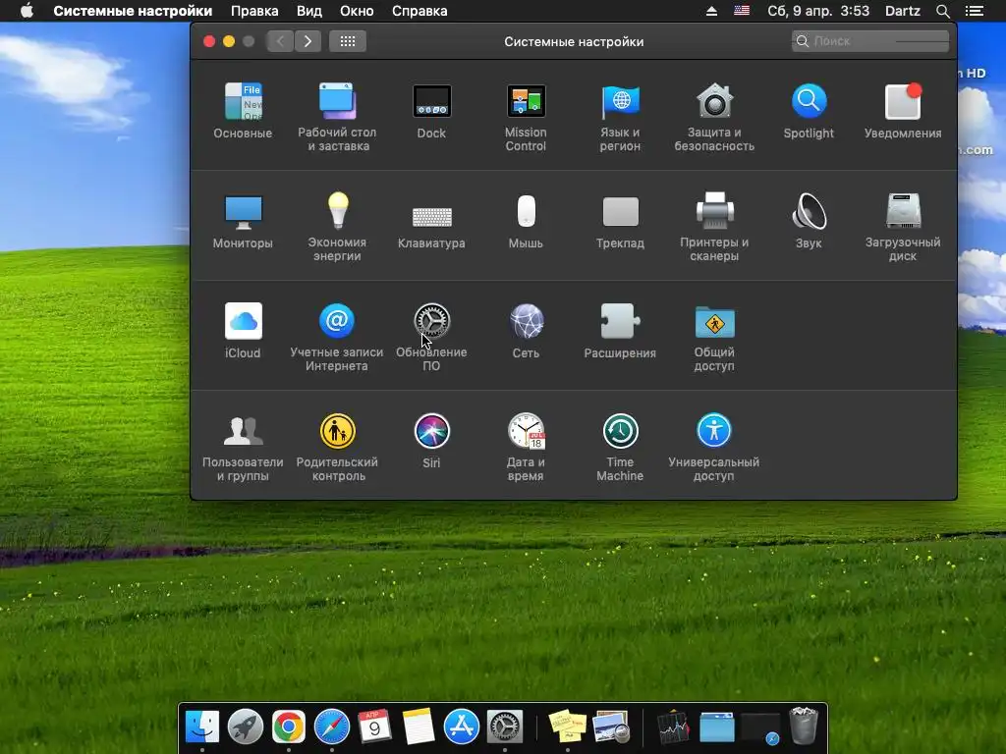The image size is (1006, 754).
Task: Open the Звук preference pane
Action: click(809, 221)
